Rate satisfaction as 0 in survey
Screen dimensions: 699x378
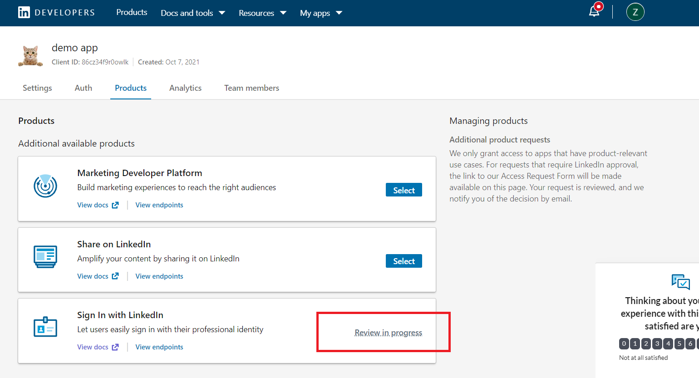tap(624, 344)
